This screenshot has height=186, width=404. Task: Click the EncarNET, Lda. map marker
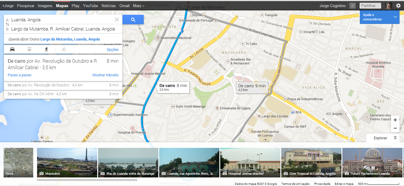click(x=301, y=32)
